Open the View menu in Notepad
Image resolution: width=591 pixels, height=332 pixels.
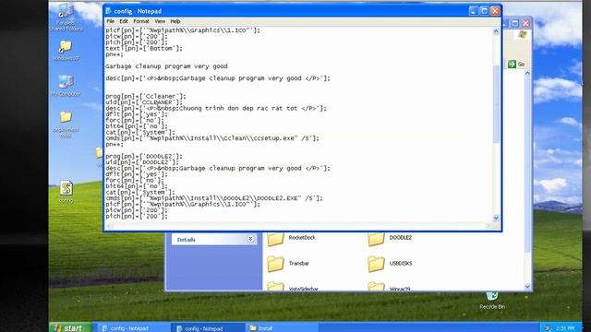[160, 21]
